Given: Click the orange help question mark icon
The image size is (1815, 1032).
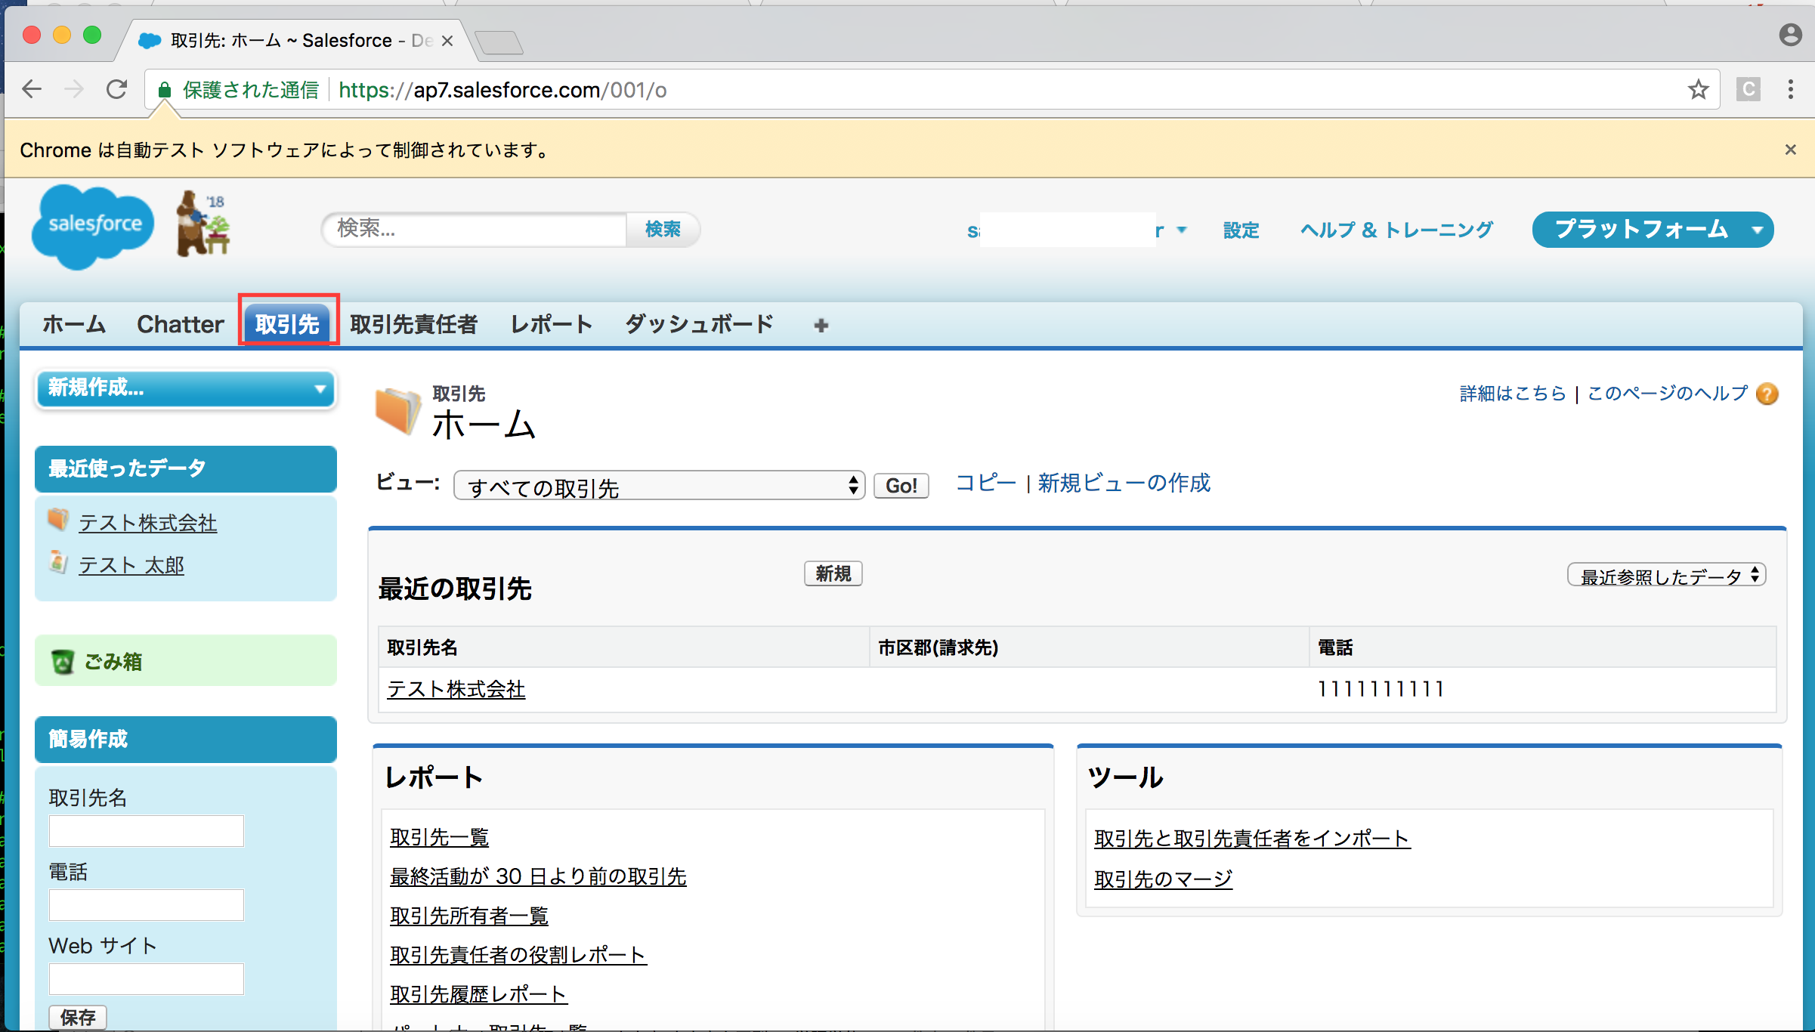Looking at the screenshot, I should pos(1767,394).
